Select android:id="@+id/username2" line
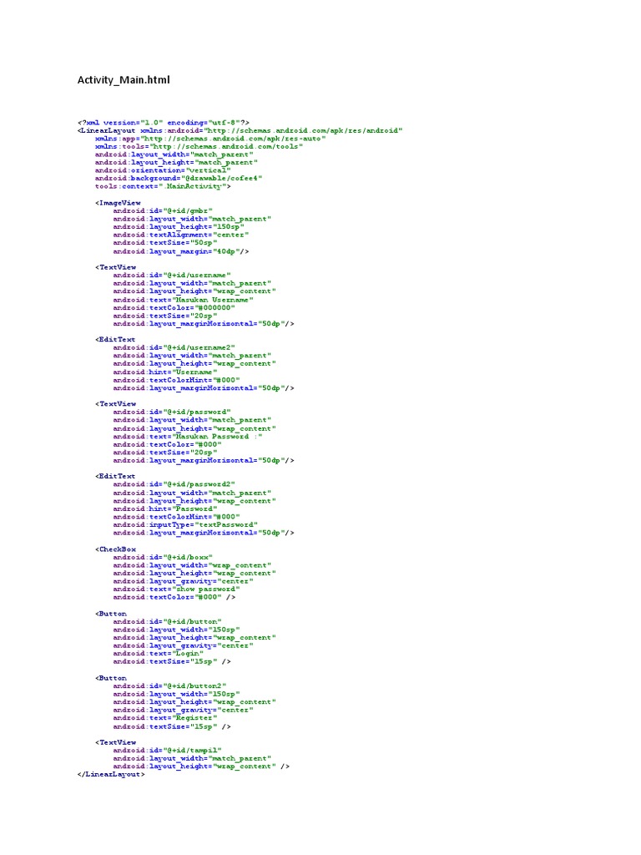The width and height of the screenshot is (641, 855). coord(174,347)
